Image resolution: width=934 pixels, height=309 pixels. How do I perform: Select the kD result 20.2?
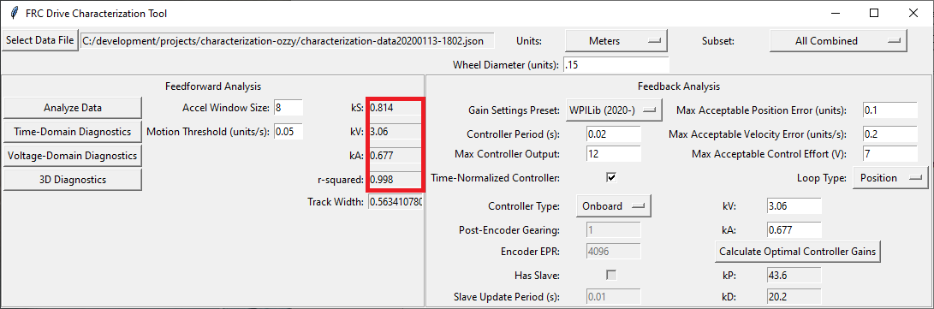click(x=794, y=296)
